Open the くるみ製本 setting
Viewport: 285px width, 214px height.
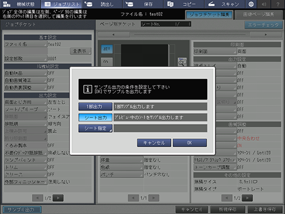[25, 146]
